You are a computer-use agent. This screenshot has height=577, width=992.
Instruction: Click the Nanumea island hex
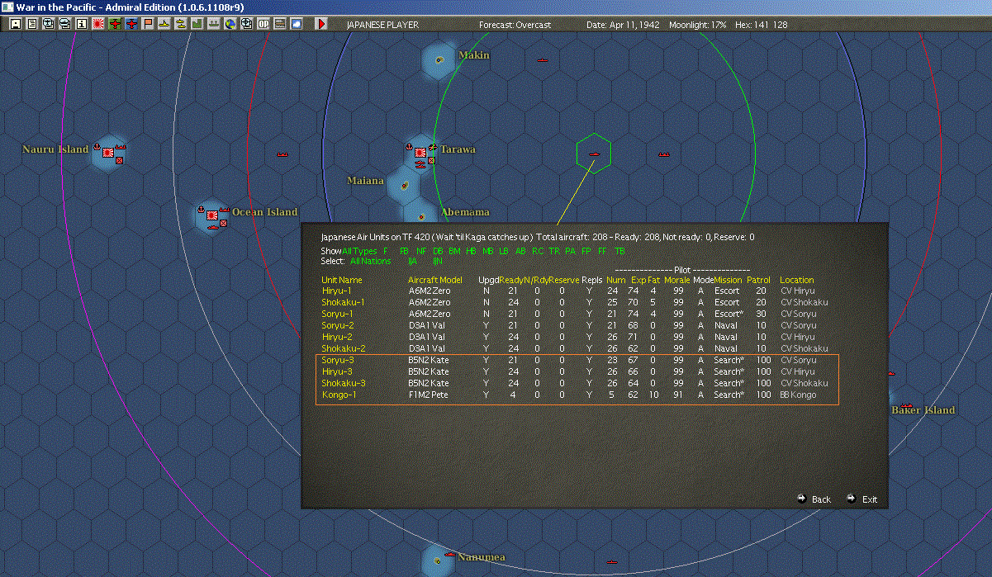tap(438, 560)
